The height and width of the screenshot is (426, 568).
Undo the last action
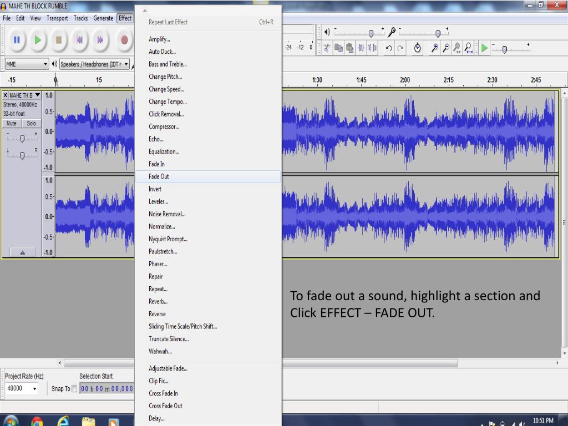click(x=389, y=48)
